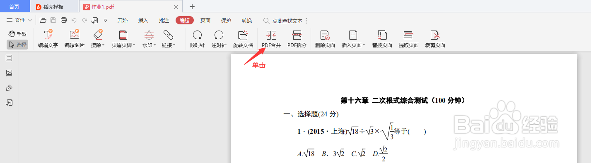Select the 编辑图片 edit image tool
The width and height of the screenshot is (591, 163).
[75, 39]
